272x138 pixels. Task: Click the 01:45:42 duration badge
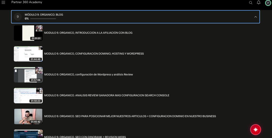(36, 122)
